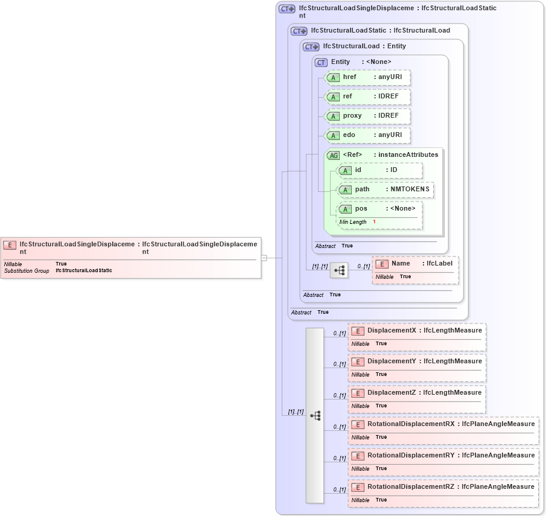Select the E icon for DisplacementX

(357, 331)
